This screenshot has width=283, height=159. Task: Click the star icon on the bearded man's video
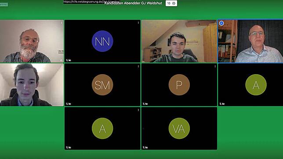[61, 60]
